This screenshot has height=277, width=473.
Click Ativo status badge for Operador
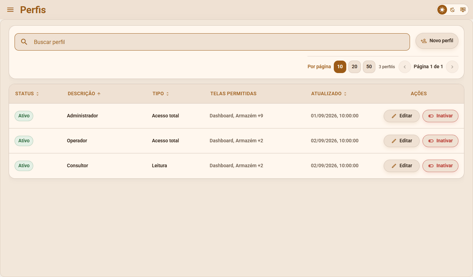coord(24,141)
